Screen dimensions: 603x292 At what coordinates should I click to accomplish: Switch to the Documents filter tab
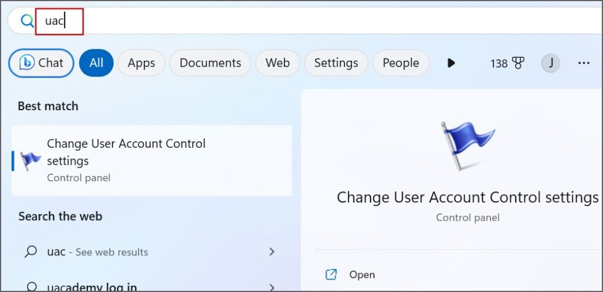click(x=210, y=63)
